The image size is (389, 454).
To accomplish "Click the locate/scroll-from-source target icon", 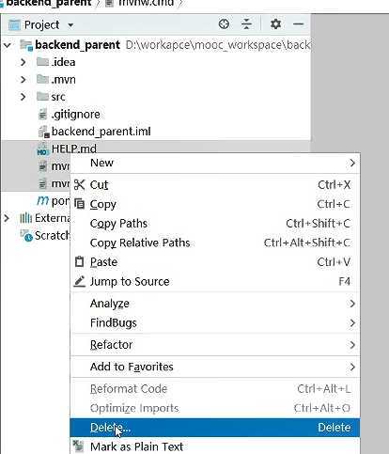I will click(224, 24).
